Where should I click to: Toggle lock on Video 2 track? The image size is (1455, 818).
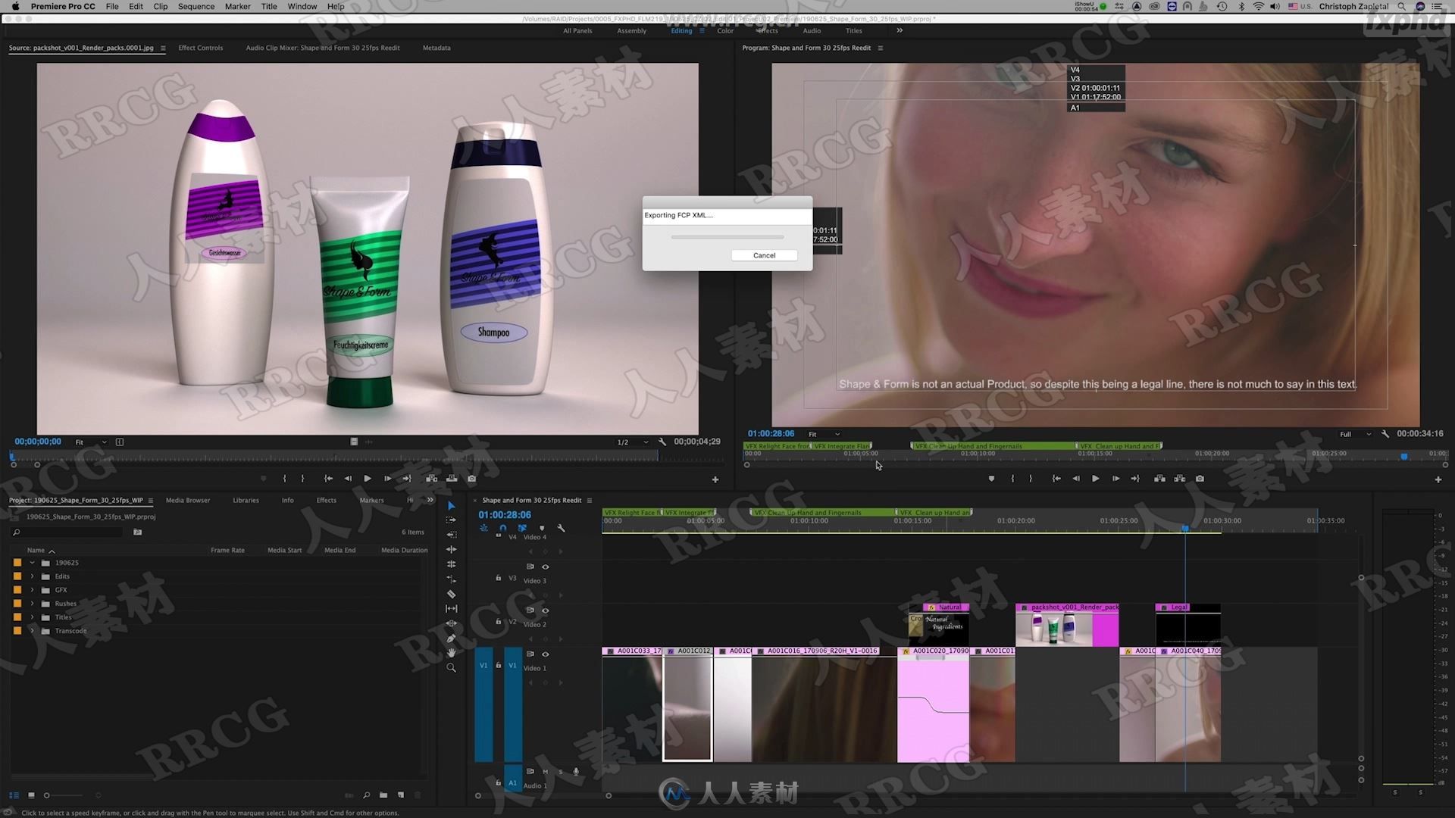[x=498, y=622]
